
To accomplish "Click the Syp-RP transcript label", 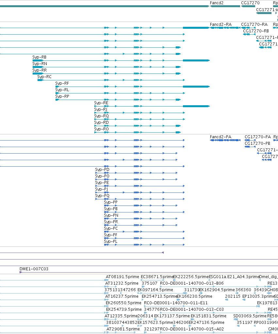I will coord(62,96).
